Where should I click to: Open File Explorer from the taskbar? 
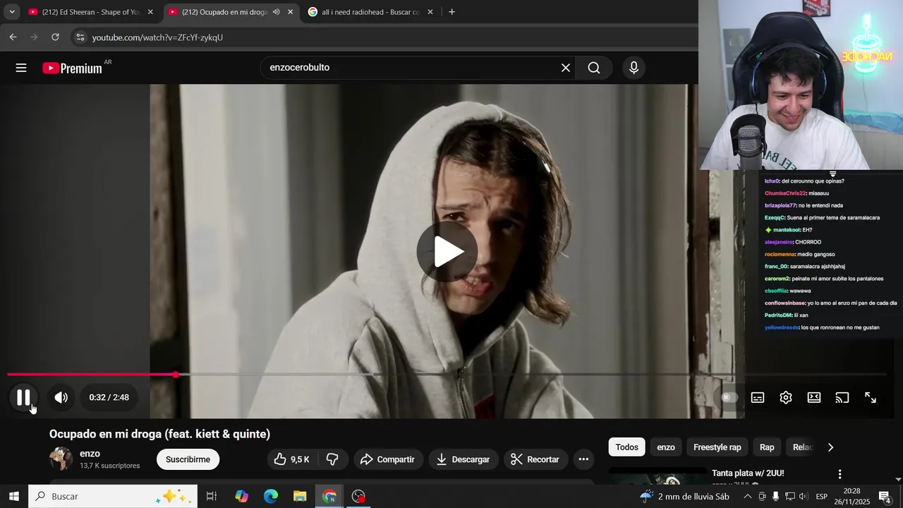click(300, 497)
